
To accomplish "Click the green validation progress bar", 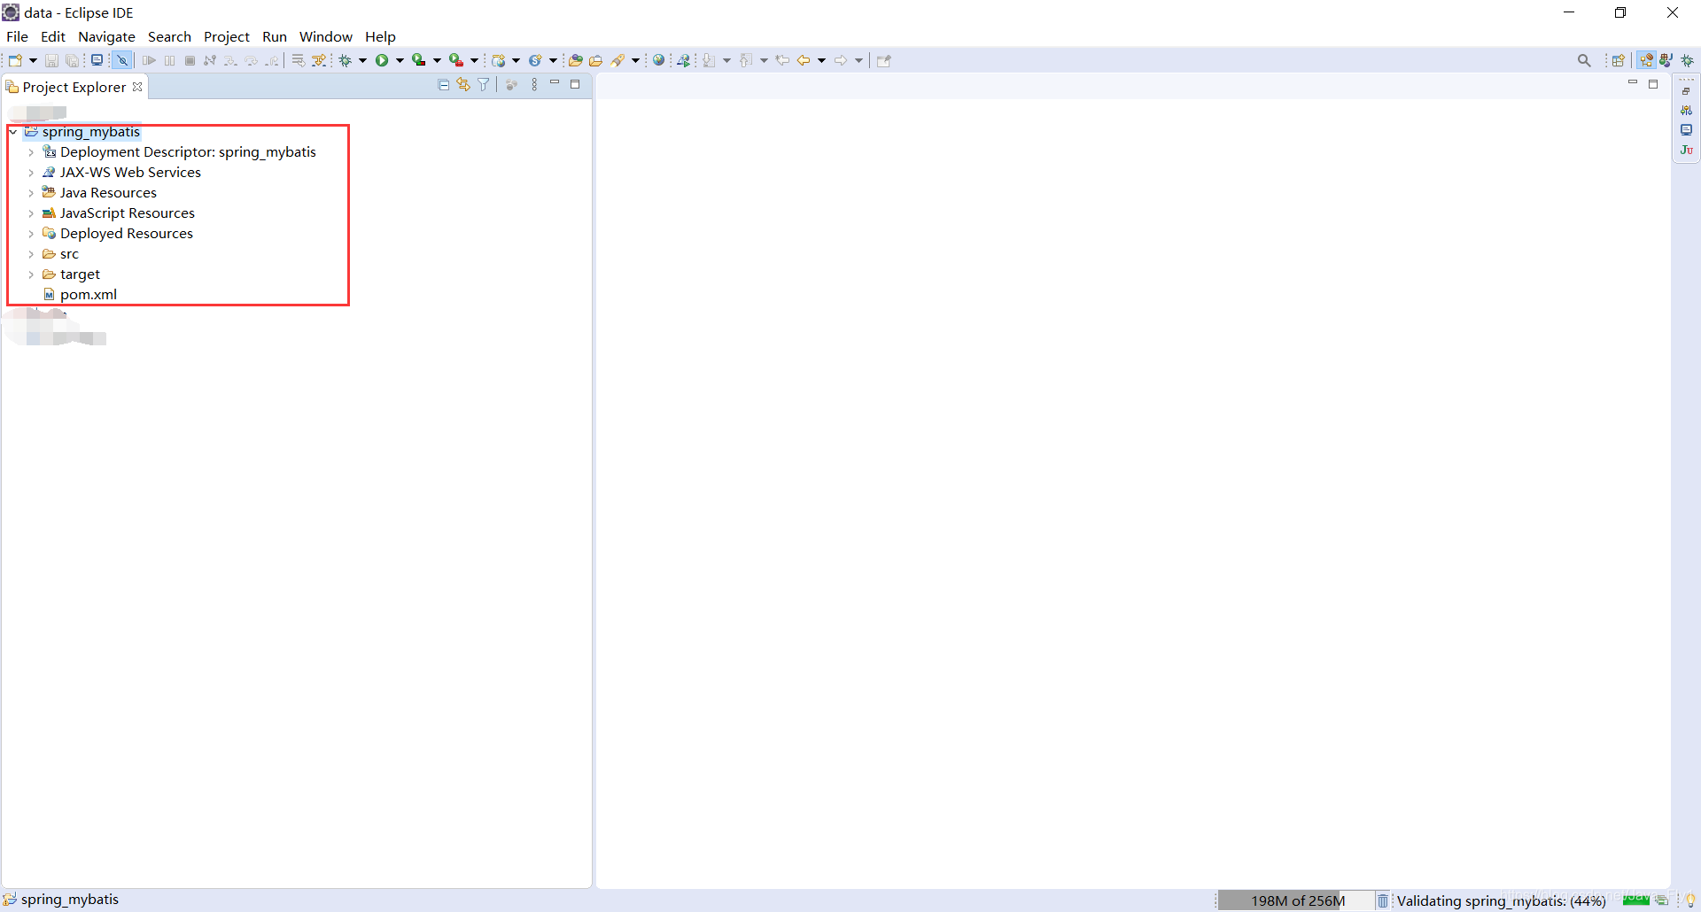I will pyautogui.click(x=1635, y=900).
